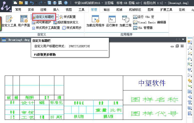Open the 用户界面 (CUI) editor
The height and width of the screenshot is (123, 194).
[x=24, y=21]
